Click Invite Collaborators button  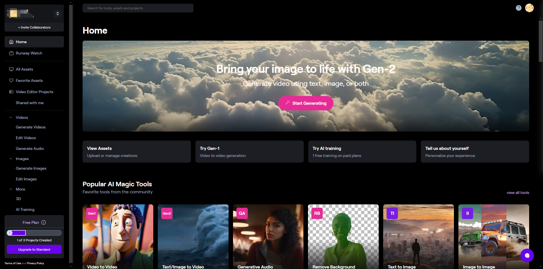pos(34,27)
